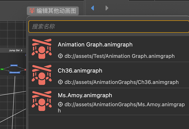Pick the Ms.Amoy.animgraph entry

[x=85, y=95]
